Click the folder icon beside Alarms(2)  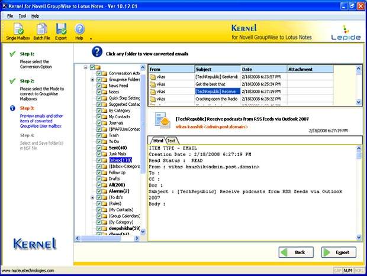(x=105, y=191)
